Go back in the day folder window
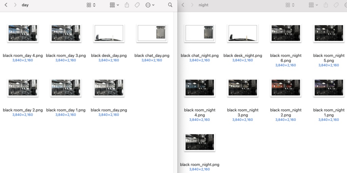The image size is (347, 173). (6, 5)
